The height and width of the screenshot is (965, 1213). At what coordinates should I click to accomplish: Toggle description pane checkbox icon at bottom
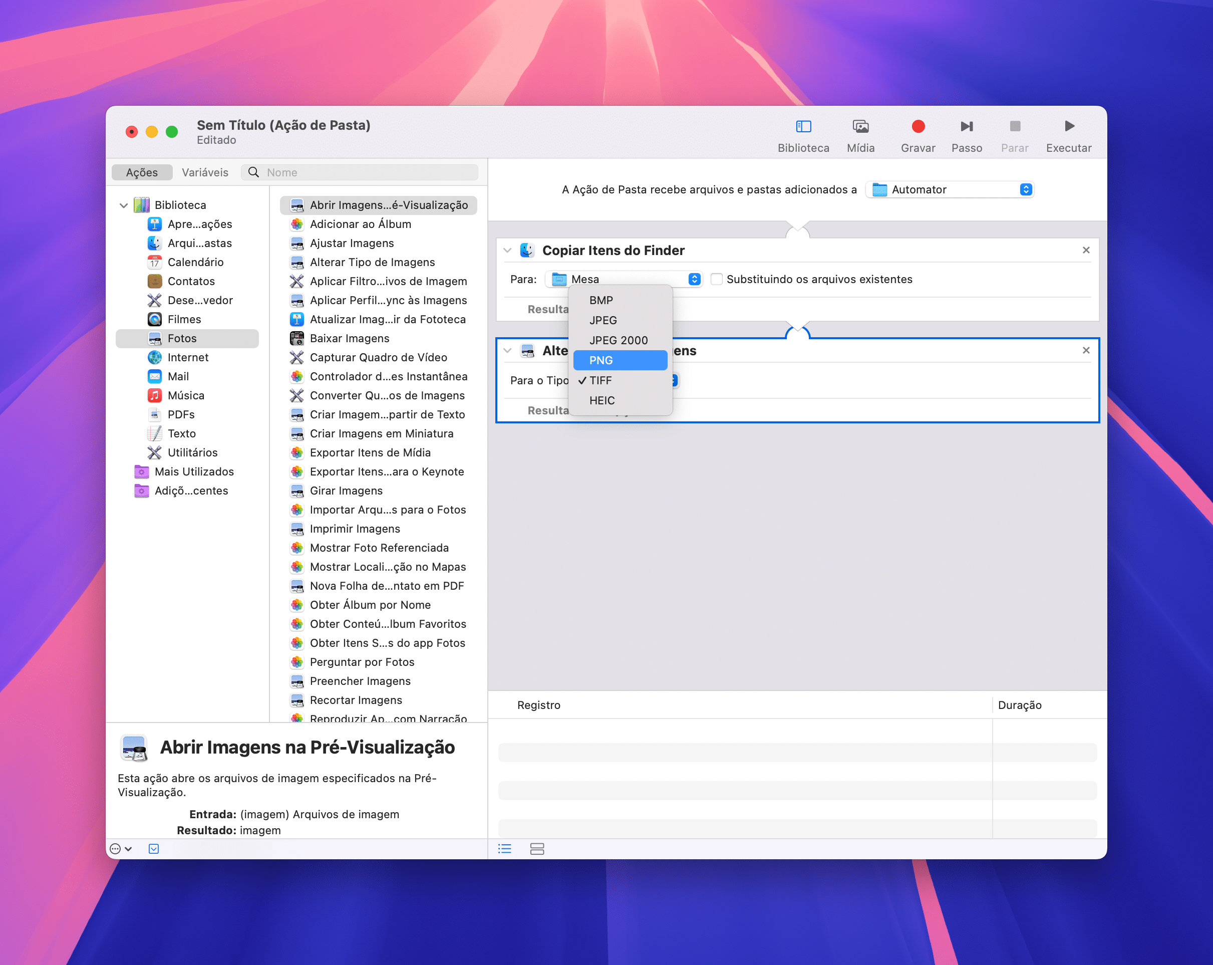[x=154, y=849]
